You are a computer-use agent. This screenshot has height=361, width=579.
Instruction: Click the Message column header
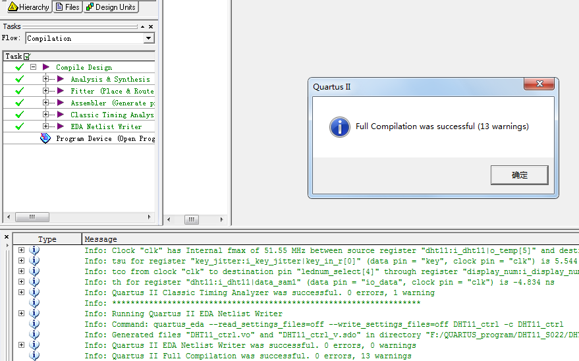[x=331, y=239]
